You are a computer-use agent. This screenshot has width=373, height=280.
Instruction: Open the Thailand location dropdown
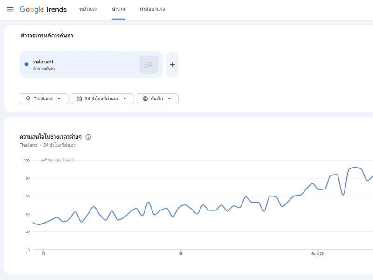(44, 98)
